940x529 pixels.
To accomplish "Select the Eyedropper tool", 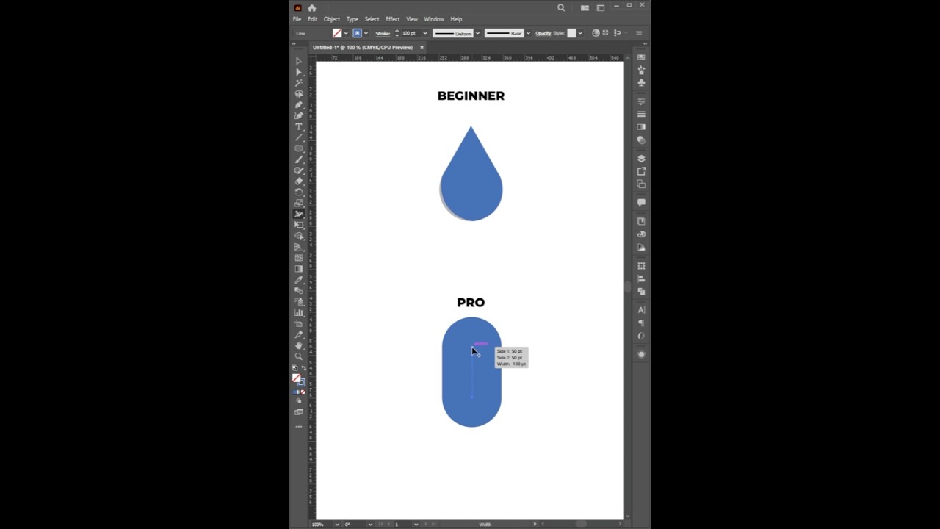I will tap(299, 280).
